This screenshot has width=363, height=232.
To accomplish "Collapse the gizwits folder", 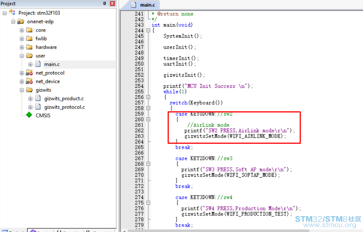I will coord(22,90).
